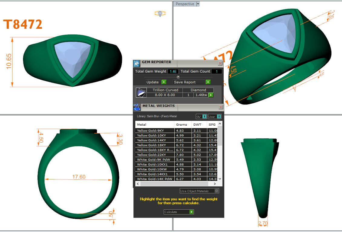Click the Metal Weights scale icon

click(136, 107)
